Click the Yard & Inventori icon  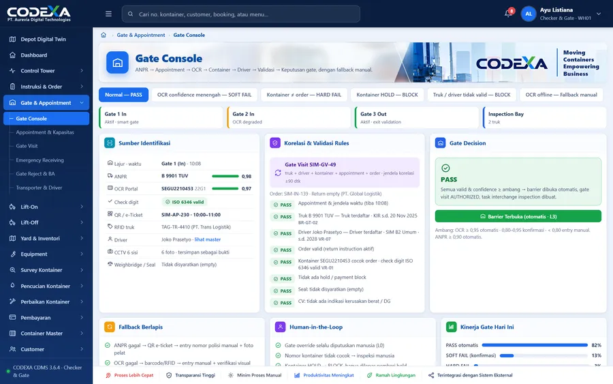(x=12, y=239)
